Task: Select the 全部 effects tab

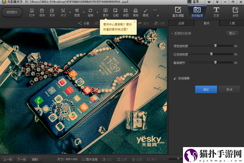Action: tap(181, 23)
